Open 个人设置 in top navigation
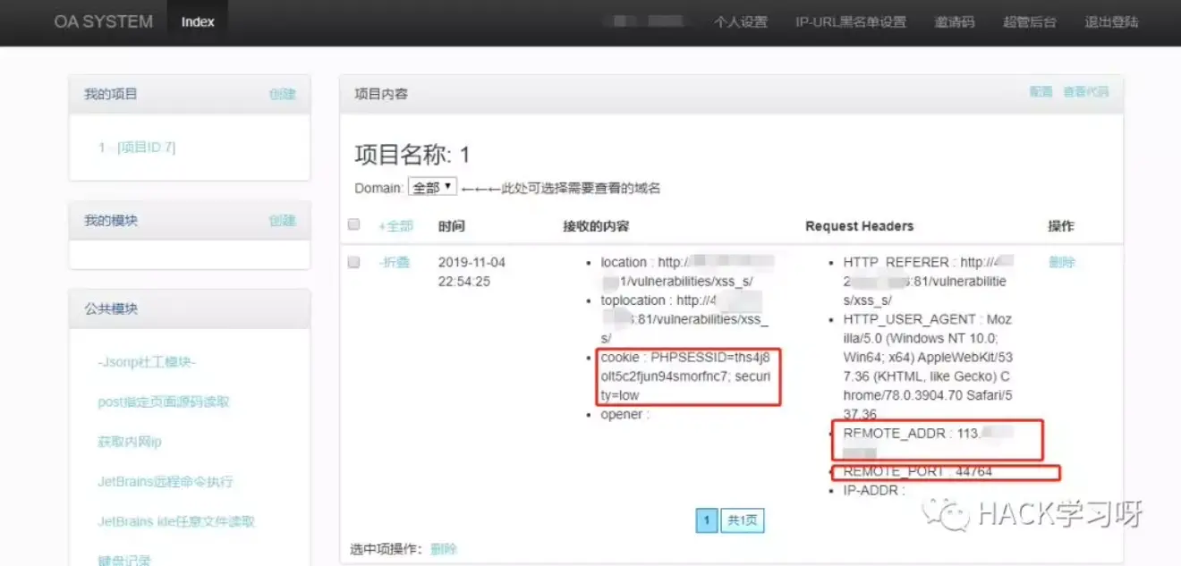The height and width of the screenshot is (566, 1181). 741,22
